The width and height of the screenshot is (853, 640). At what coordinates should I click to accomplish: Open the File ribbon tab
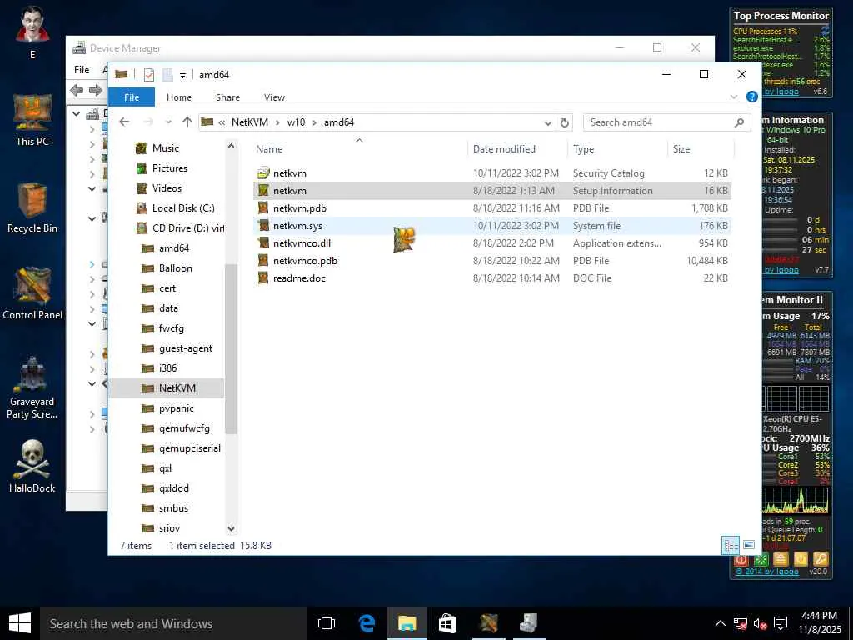pos(132,97)
